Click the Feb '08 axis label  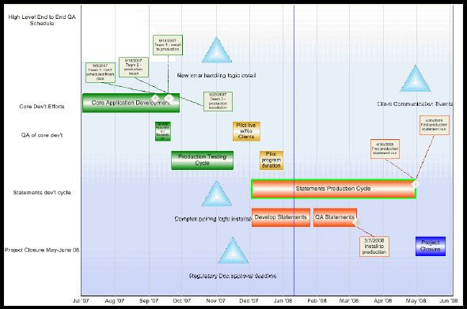pyautogui.click(x=317, y=300)
